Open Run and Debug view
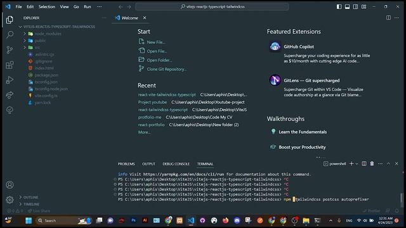 pyautogui.click(x=10, y=80)
